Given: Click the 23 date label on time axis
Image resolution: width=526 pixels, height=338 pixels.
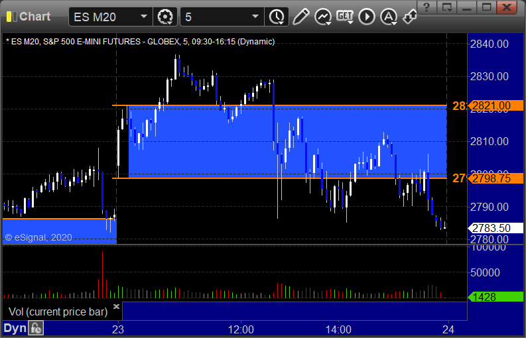Looking at the screenshot, I should 118,329.
